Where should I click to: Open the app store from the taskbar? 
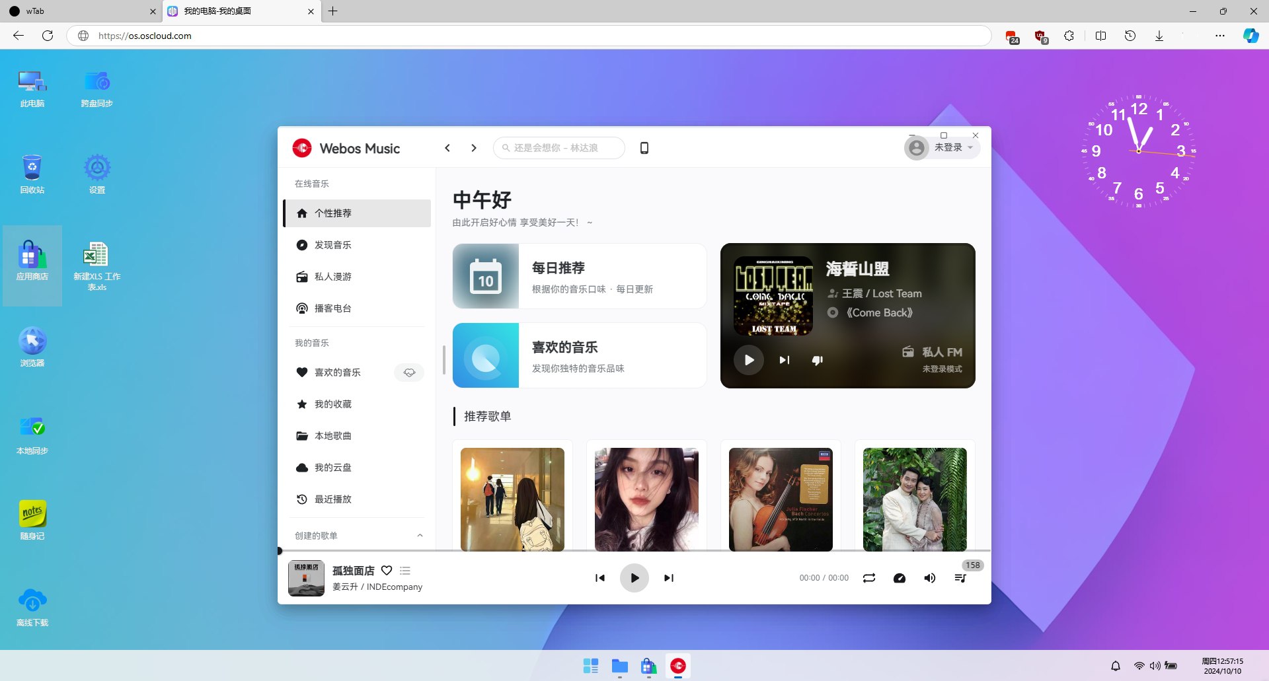649,666
